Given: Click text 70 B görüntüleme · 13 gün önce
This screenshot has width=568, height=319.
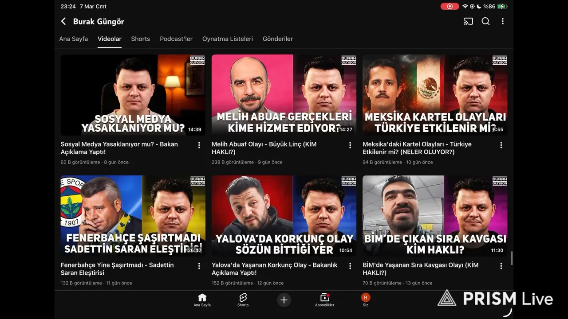Looking at the screenshot, I should point(398,283).
